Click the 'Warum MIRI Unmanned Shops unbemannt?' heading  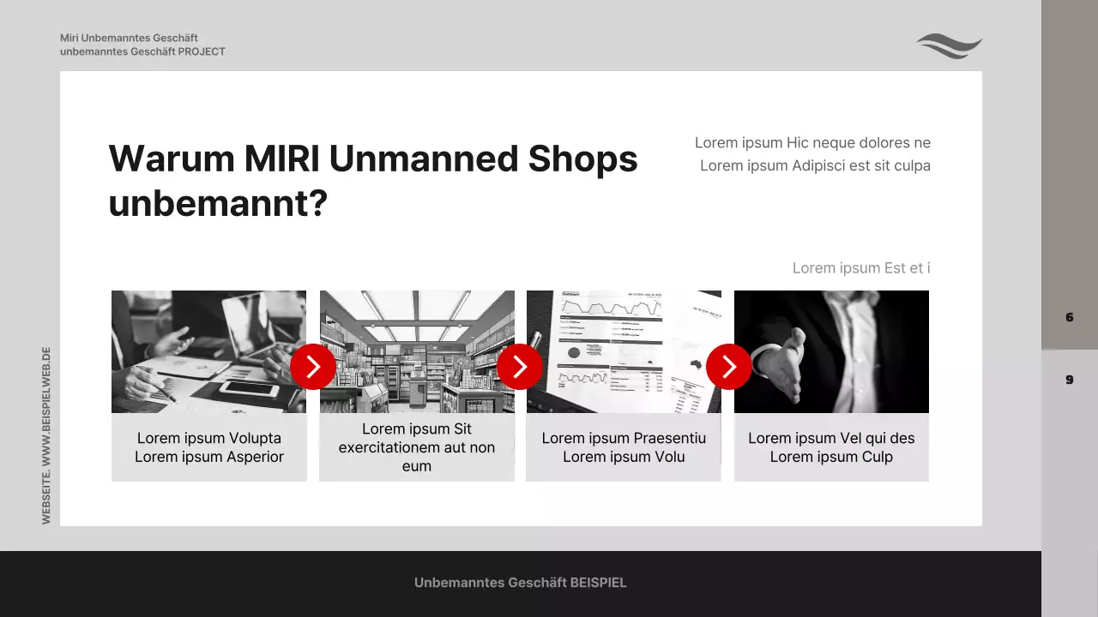pos(373,181)
